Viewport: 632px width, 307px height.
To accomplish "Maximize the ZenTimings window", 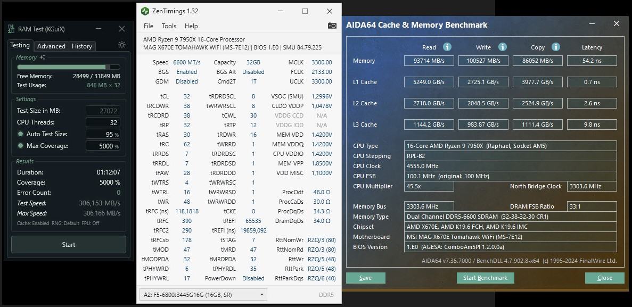I will (x=305, y=11).
